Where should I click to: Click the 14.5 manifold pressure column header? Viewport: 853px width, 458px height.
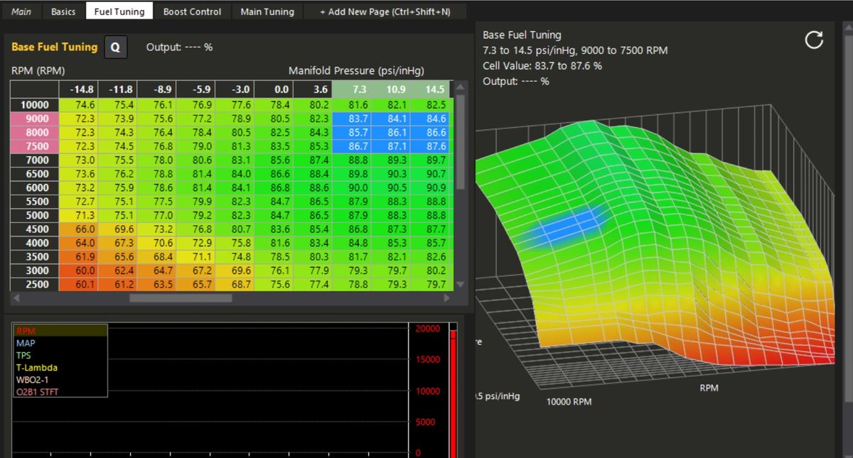click(436, 89)
